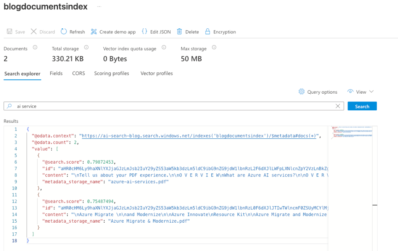398x251 pixels.
Task: Click the Refresh icon in toolbar
Action: coord(64,32)
